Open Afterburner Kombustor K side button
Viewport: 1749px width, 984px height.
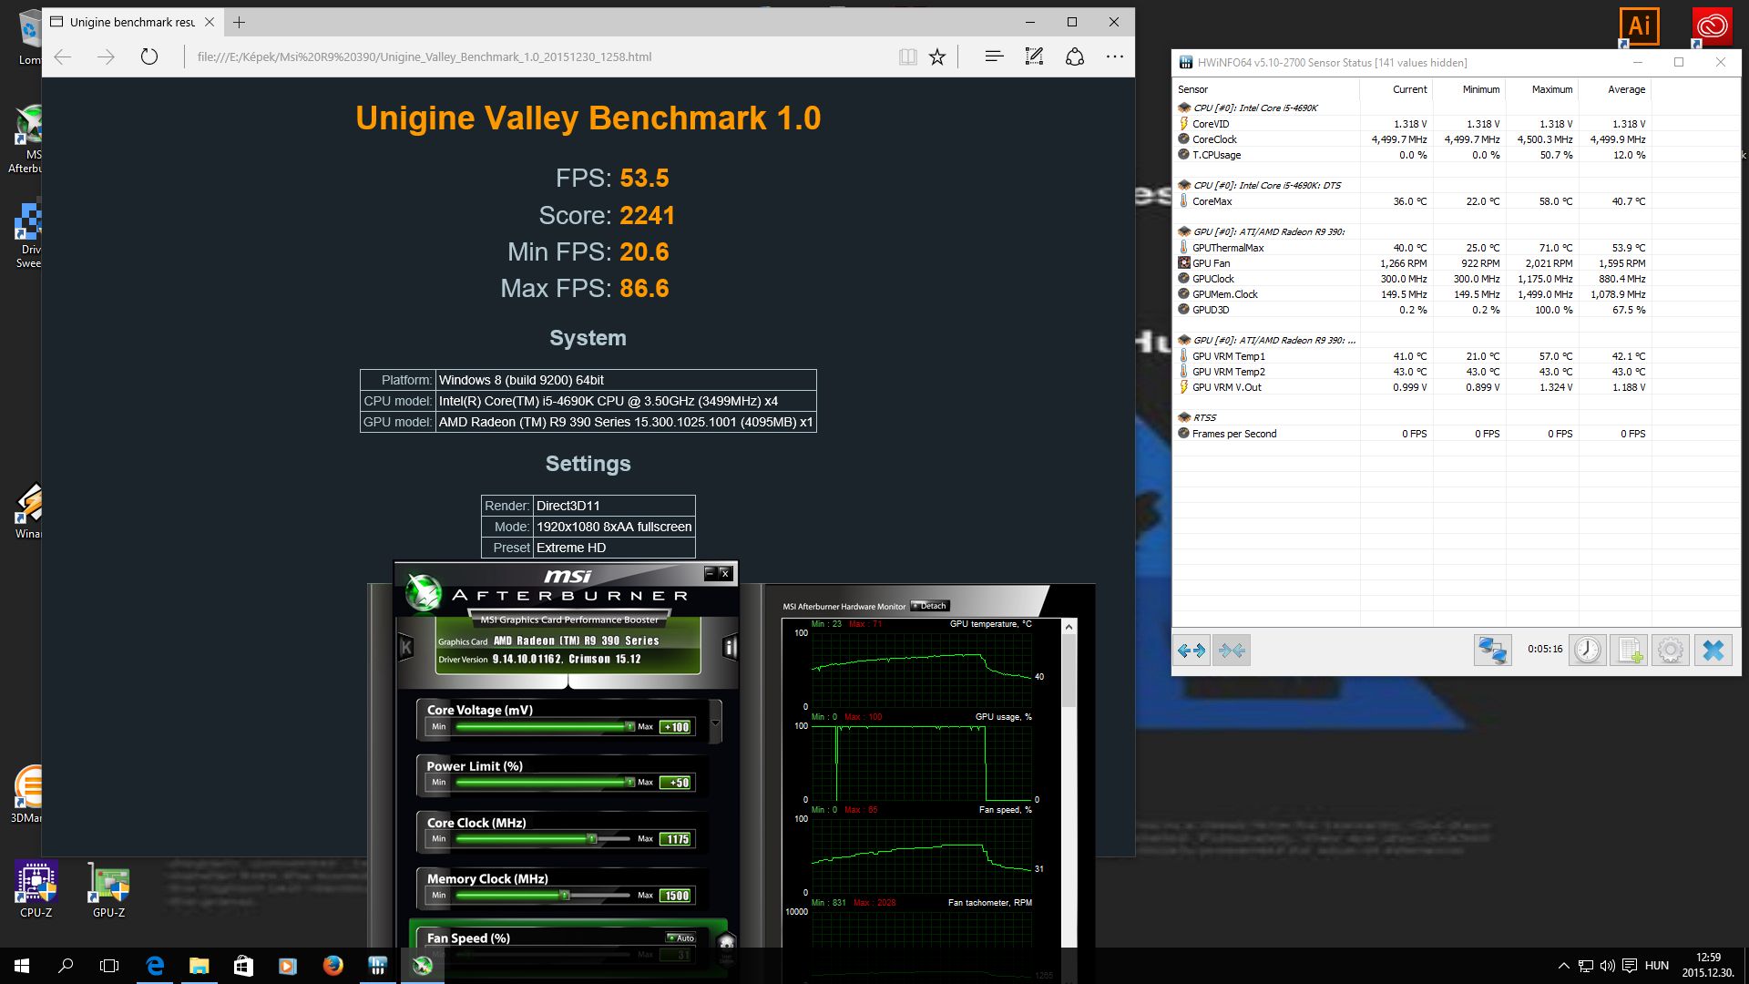(x=406, y=648)
